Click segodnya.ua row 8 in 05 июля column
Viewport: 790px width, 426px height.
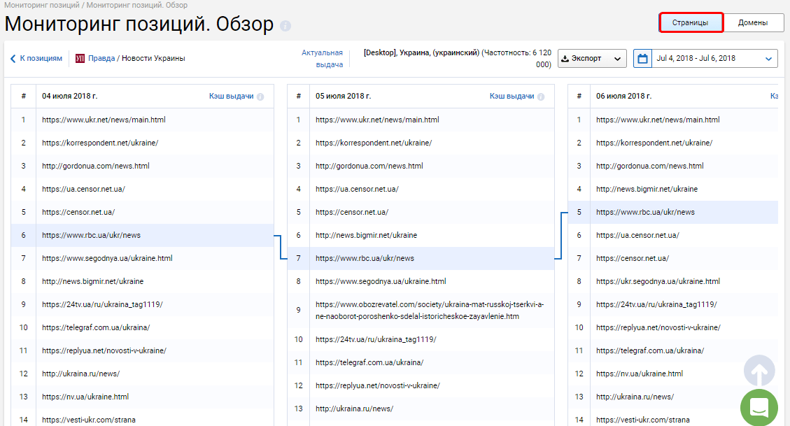coord(381,281)
